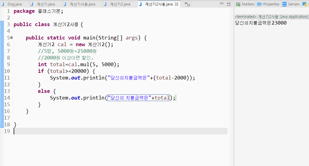
Task: Click the new 계산기2() statement
Action: coord(95,44)
